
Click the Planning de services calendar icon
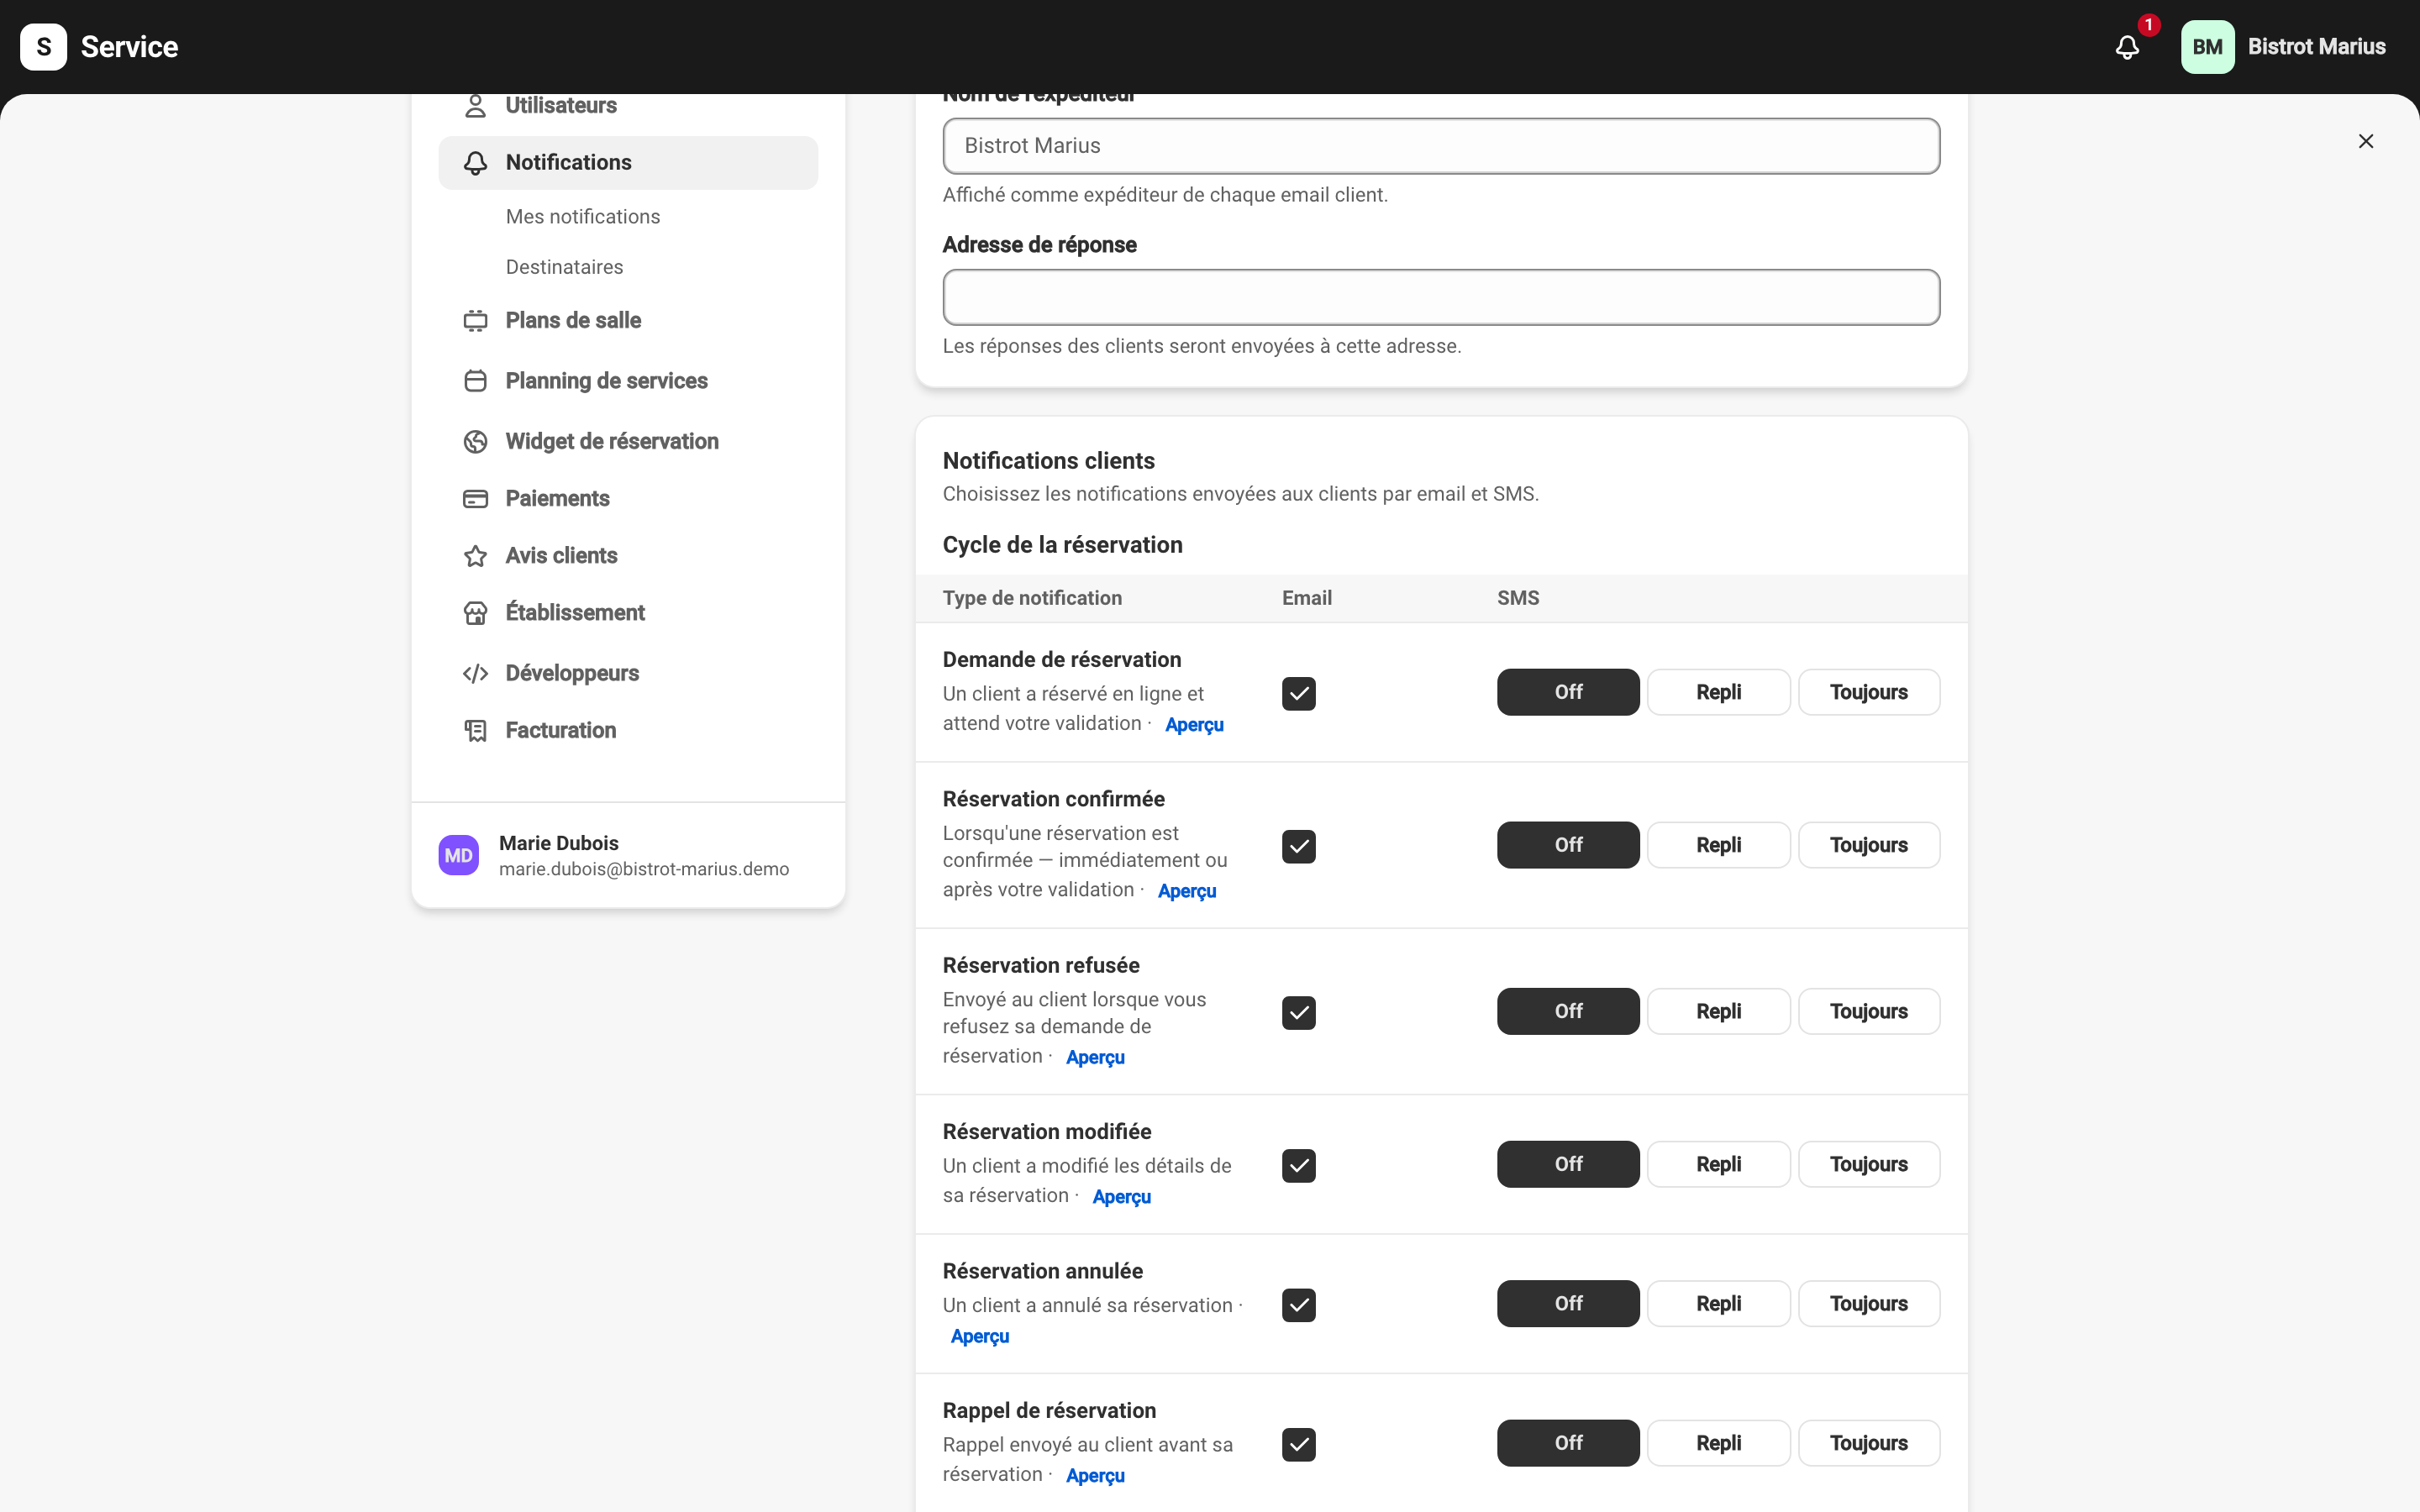pos(475,381)
